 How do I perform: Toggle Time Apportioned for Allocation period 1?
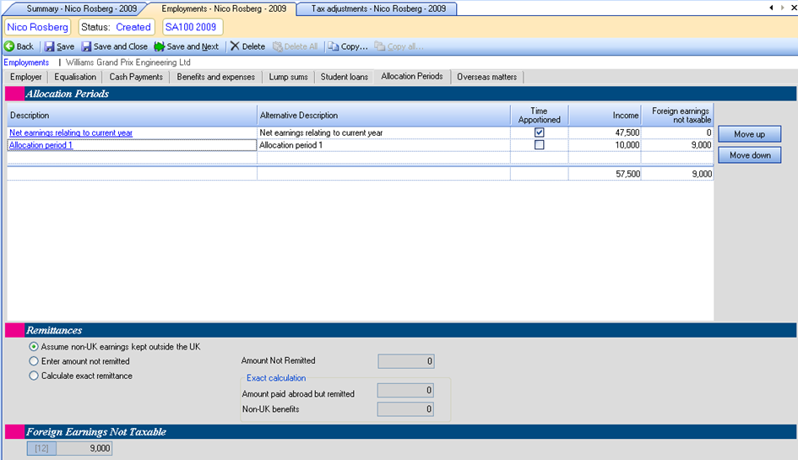pyautogui.click(x=540, y=145)
